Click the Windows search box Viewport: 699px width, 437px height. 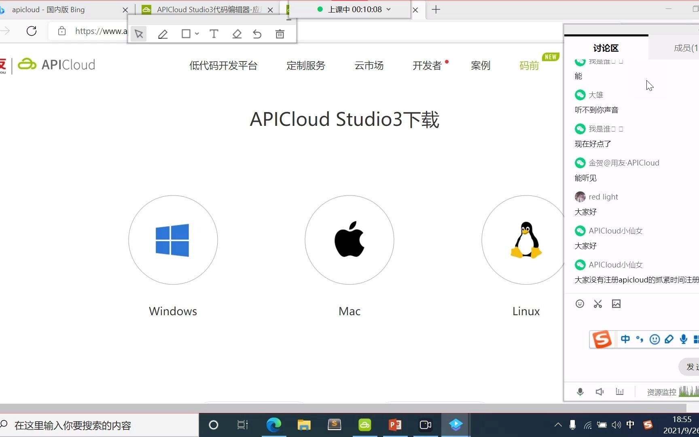click(99, 425)
